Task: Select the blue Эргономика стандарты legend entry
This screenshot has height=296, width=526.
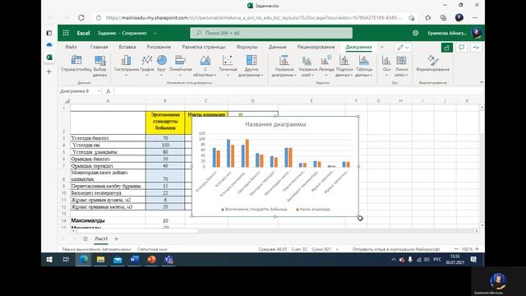Action: coord(254,209)
